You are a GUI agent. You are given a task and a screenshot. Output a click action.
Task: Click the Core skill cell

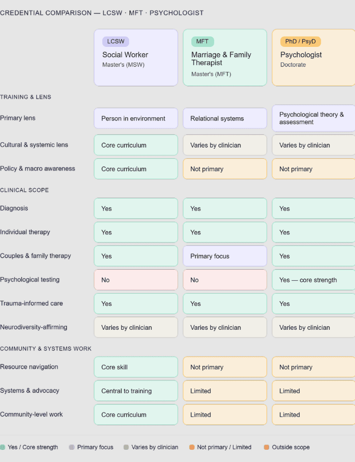click(x=135, y=367)
